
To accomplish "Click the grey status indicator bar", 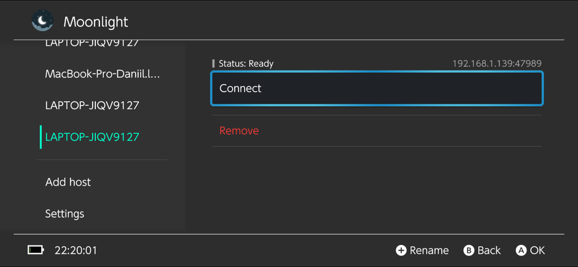I will 213,64.
